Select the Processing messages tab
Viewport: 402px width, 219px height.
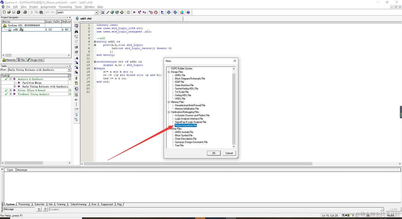[x=24, y=204]
